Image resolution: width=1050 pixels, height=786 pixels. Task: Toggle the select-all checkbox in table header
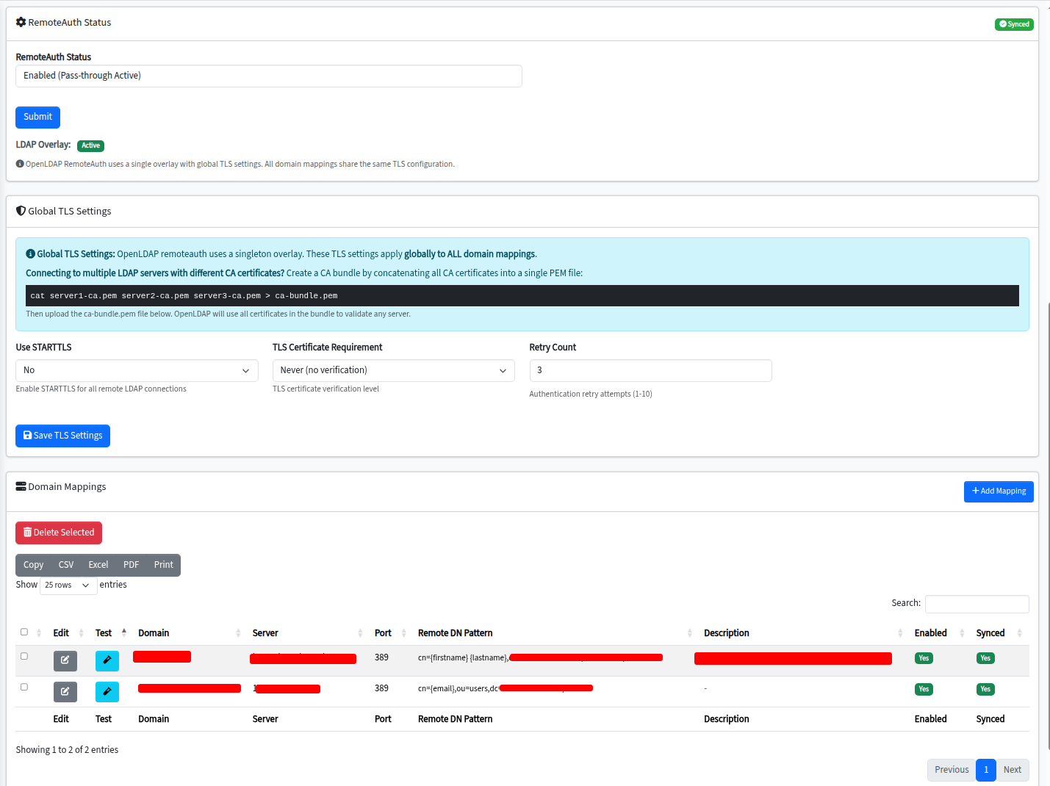[x=24, y=632]
